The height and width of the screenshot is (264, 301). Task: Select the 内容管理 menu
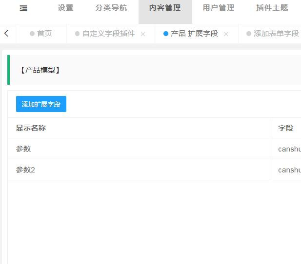(165, 8)
